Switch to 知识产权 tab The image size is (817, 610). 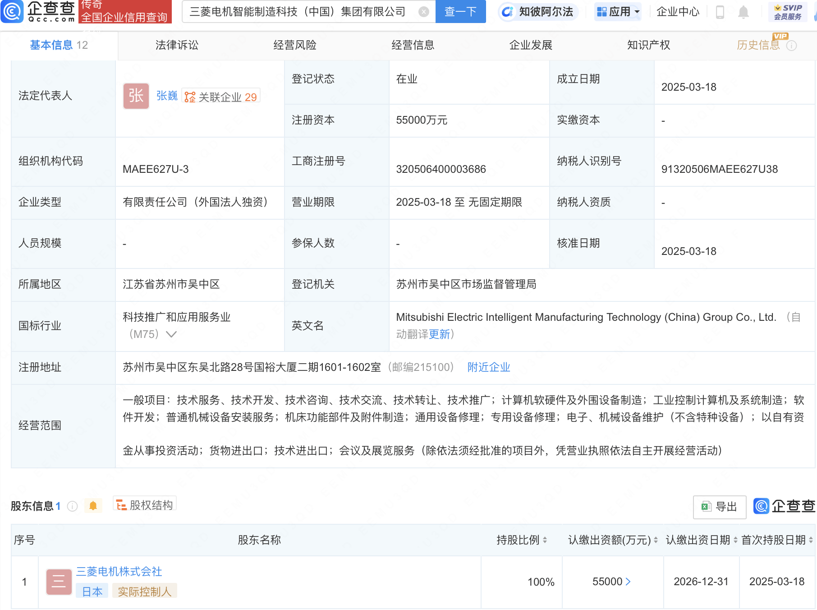pyautogui.click(x=648, y=45)
